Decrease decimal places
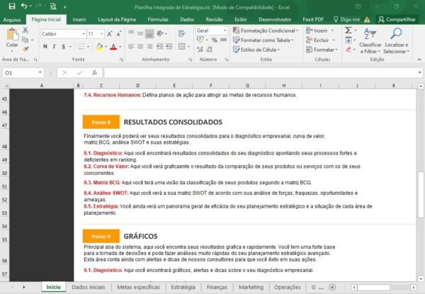This screenshot has width=425, height=294. pyautogui.click(x=210, y=50)
